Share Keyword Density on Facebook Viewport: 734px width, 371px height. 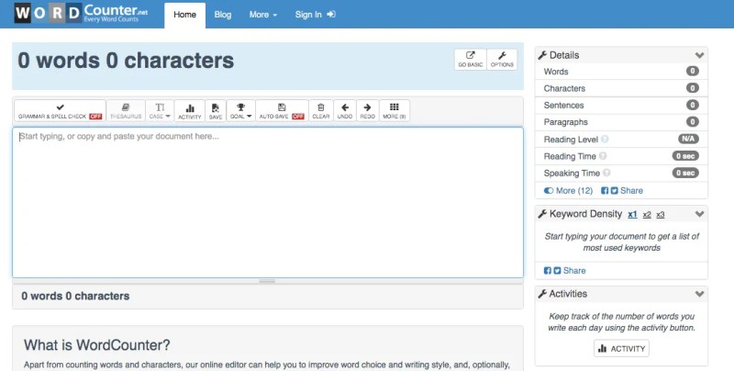click(x=547, y=271)
